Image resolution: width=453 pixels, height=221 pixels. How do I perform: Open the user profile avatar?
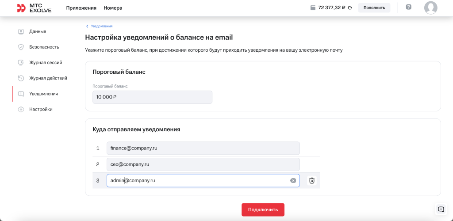(431, 8)
